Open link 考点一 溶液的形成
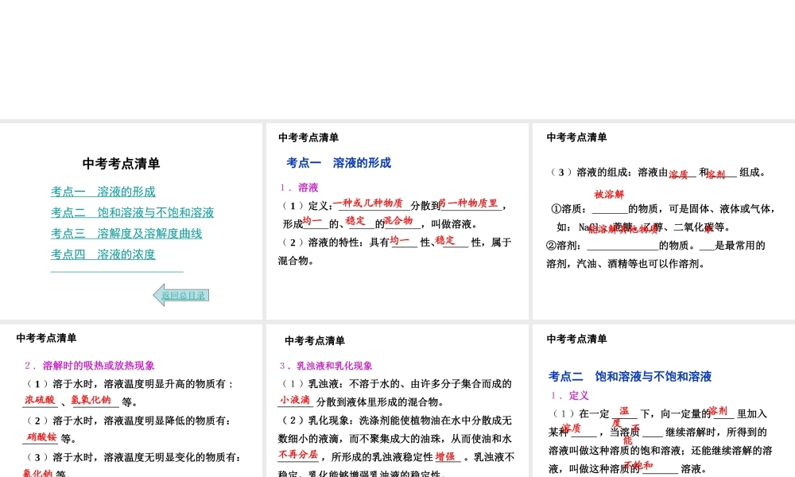The height and width of the screenshot is (477, 795). (103, 192)
